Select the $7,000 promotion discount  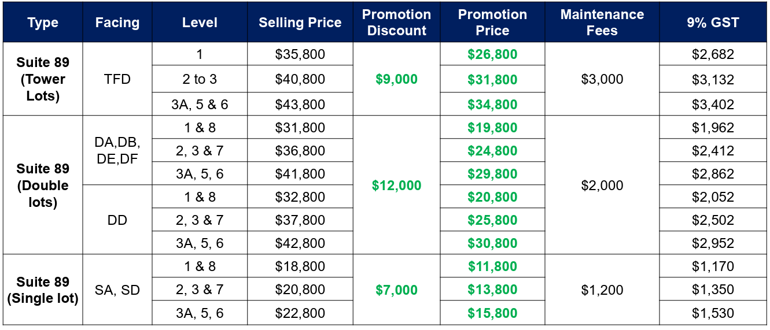click(x=396, y=290)
